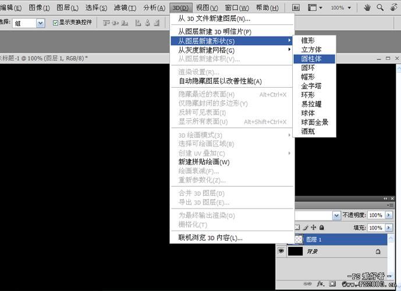Image resolution: width=401 pixels, height=291 pixels.
Task: Open the 帮助(H) menu
Action: coord(267,8)
